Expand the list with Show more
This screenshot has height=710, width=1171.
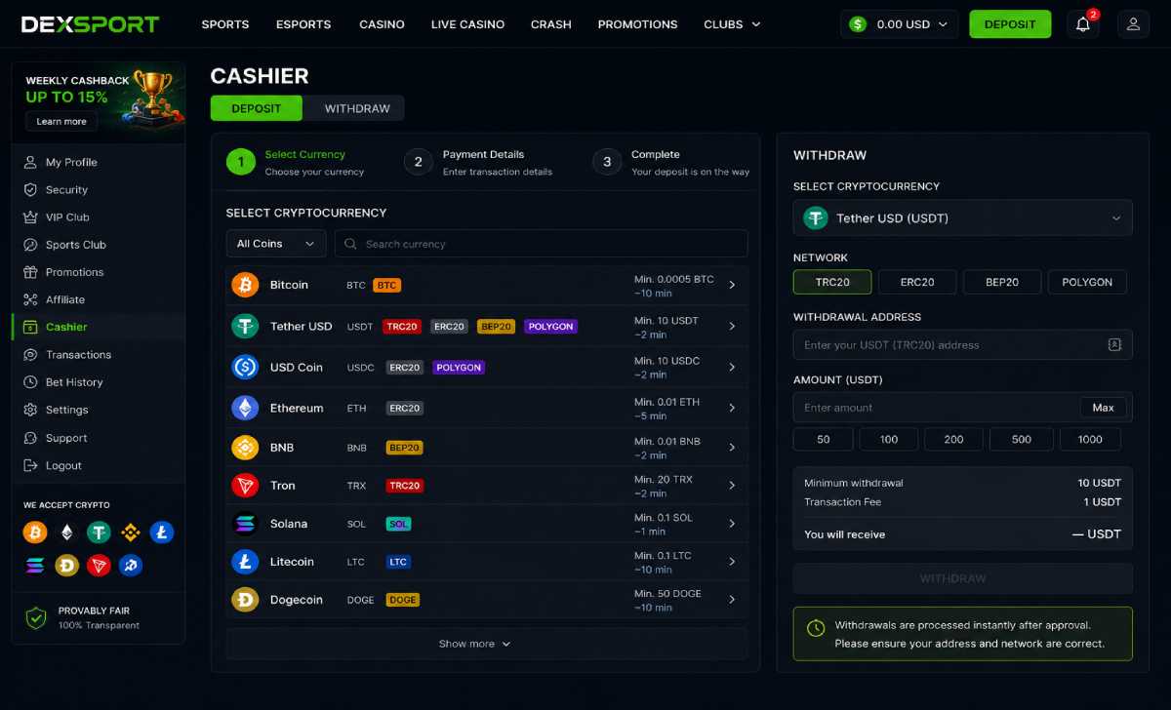pos(474,644)
